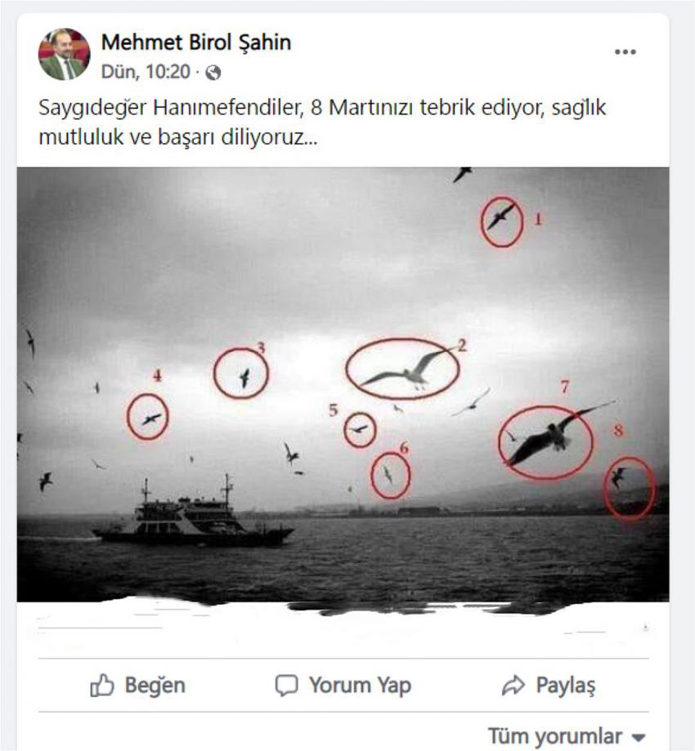Click the post text about 8 Mart

pos(322,122)
